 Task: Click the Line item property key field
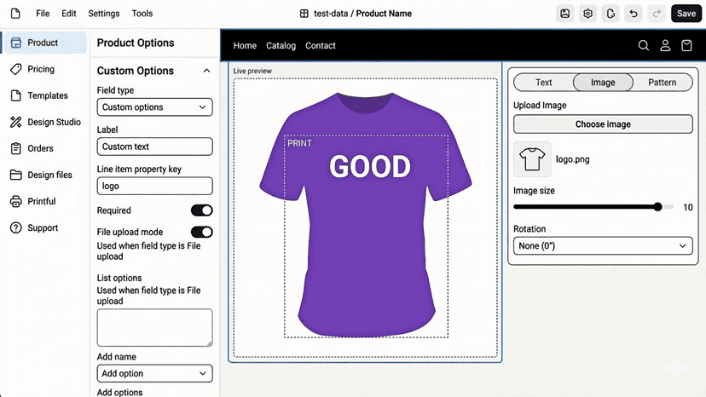(x=154, y=186)
